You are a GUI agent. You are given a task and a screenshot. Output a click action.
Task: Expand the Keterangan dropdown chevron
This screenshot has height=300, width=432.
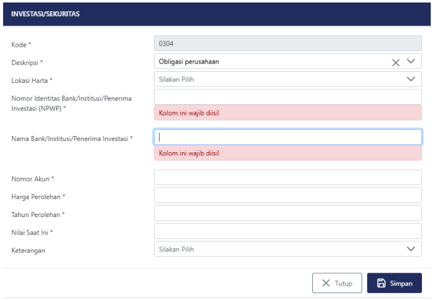(x=410, y=249)
